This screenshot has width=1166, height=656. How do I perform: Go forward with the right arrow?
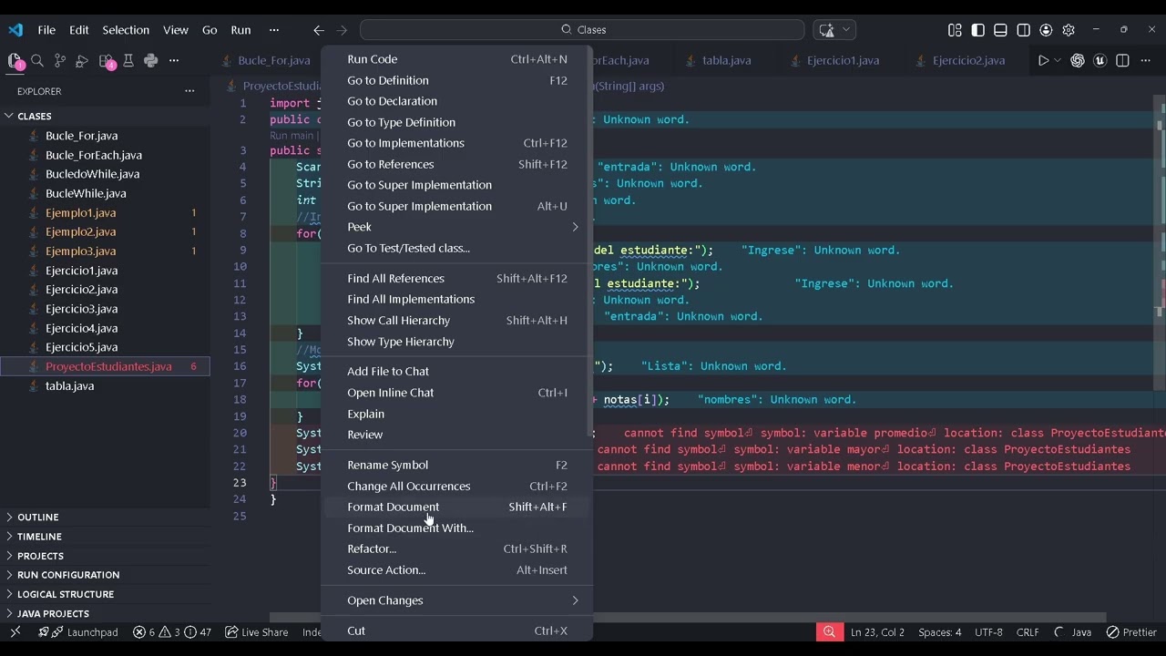click(x=343, y=30)
